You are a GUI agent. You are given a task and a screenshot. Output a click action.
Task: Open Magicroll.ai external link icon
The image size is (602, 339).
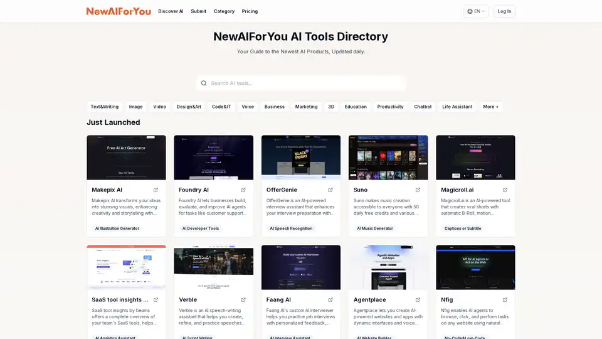click(505, 190)
